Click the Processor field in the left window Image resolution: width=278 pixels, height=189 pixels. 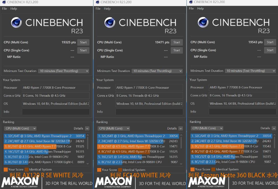coord(56,88)
